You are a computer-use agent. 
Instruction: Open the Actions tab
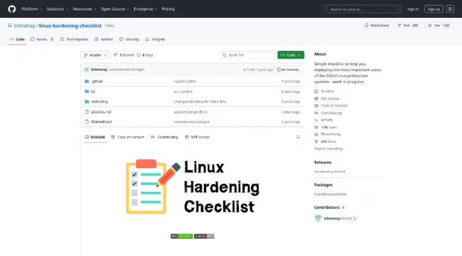104,39
